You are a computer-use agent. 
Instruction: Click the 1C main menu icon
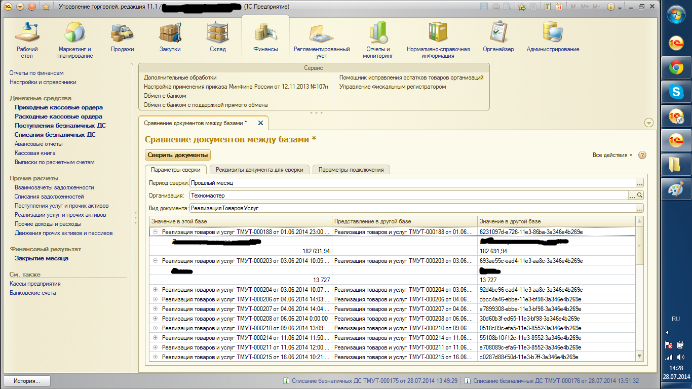coord(8,7)
